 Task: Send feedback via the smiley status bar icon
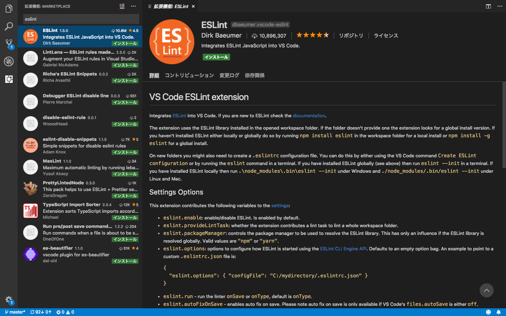(488, 312)
